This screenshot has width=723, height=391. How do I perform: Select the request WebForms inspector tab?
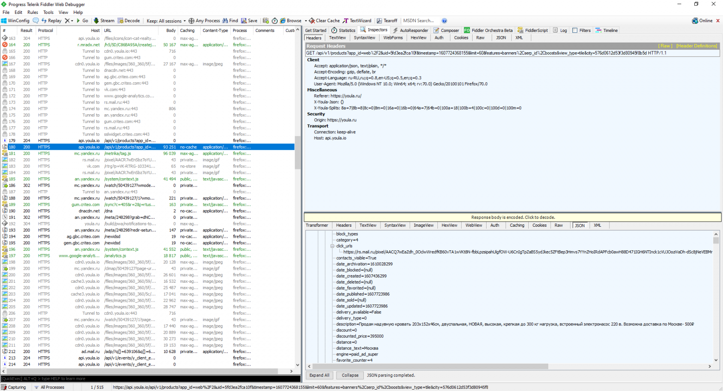393,38
